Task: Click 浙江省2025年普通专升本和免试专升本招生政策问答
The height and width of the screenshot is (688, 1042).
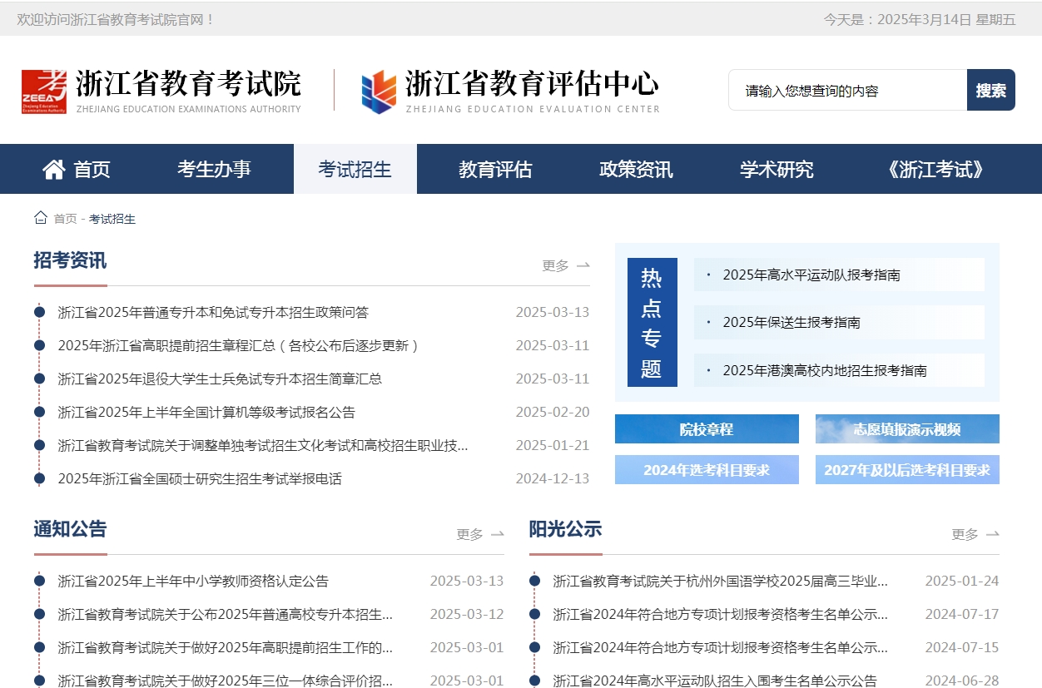Action: tap(212, 312)
